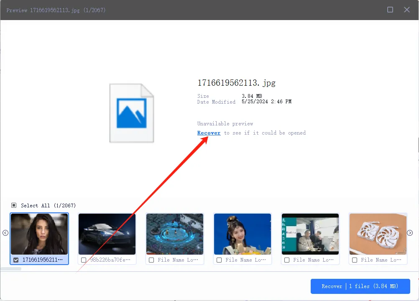Click the 98b226ba70fe file name label
The image size is (419, 301).
click(110, 260)
